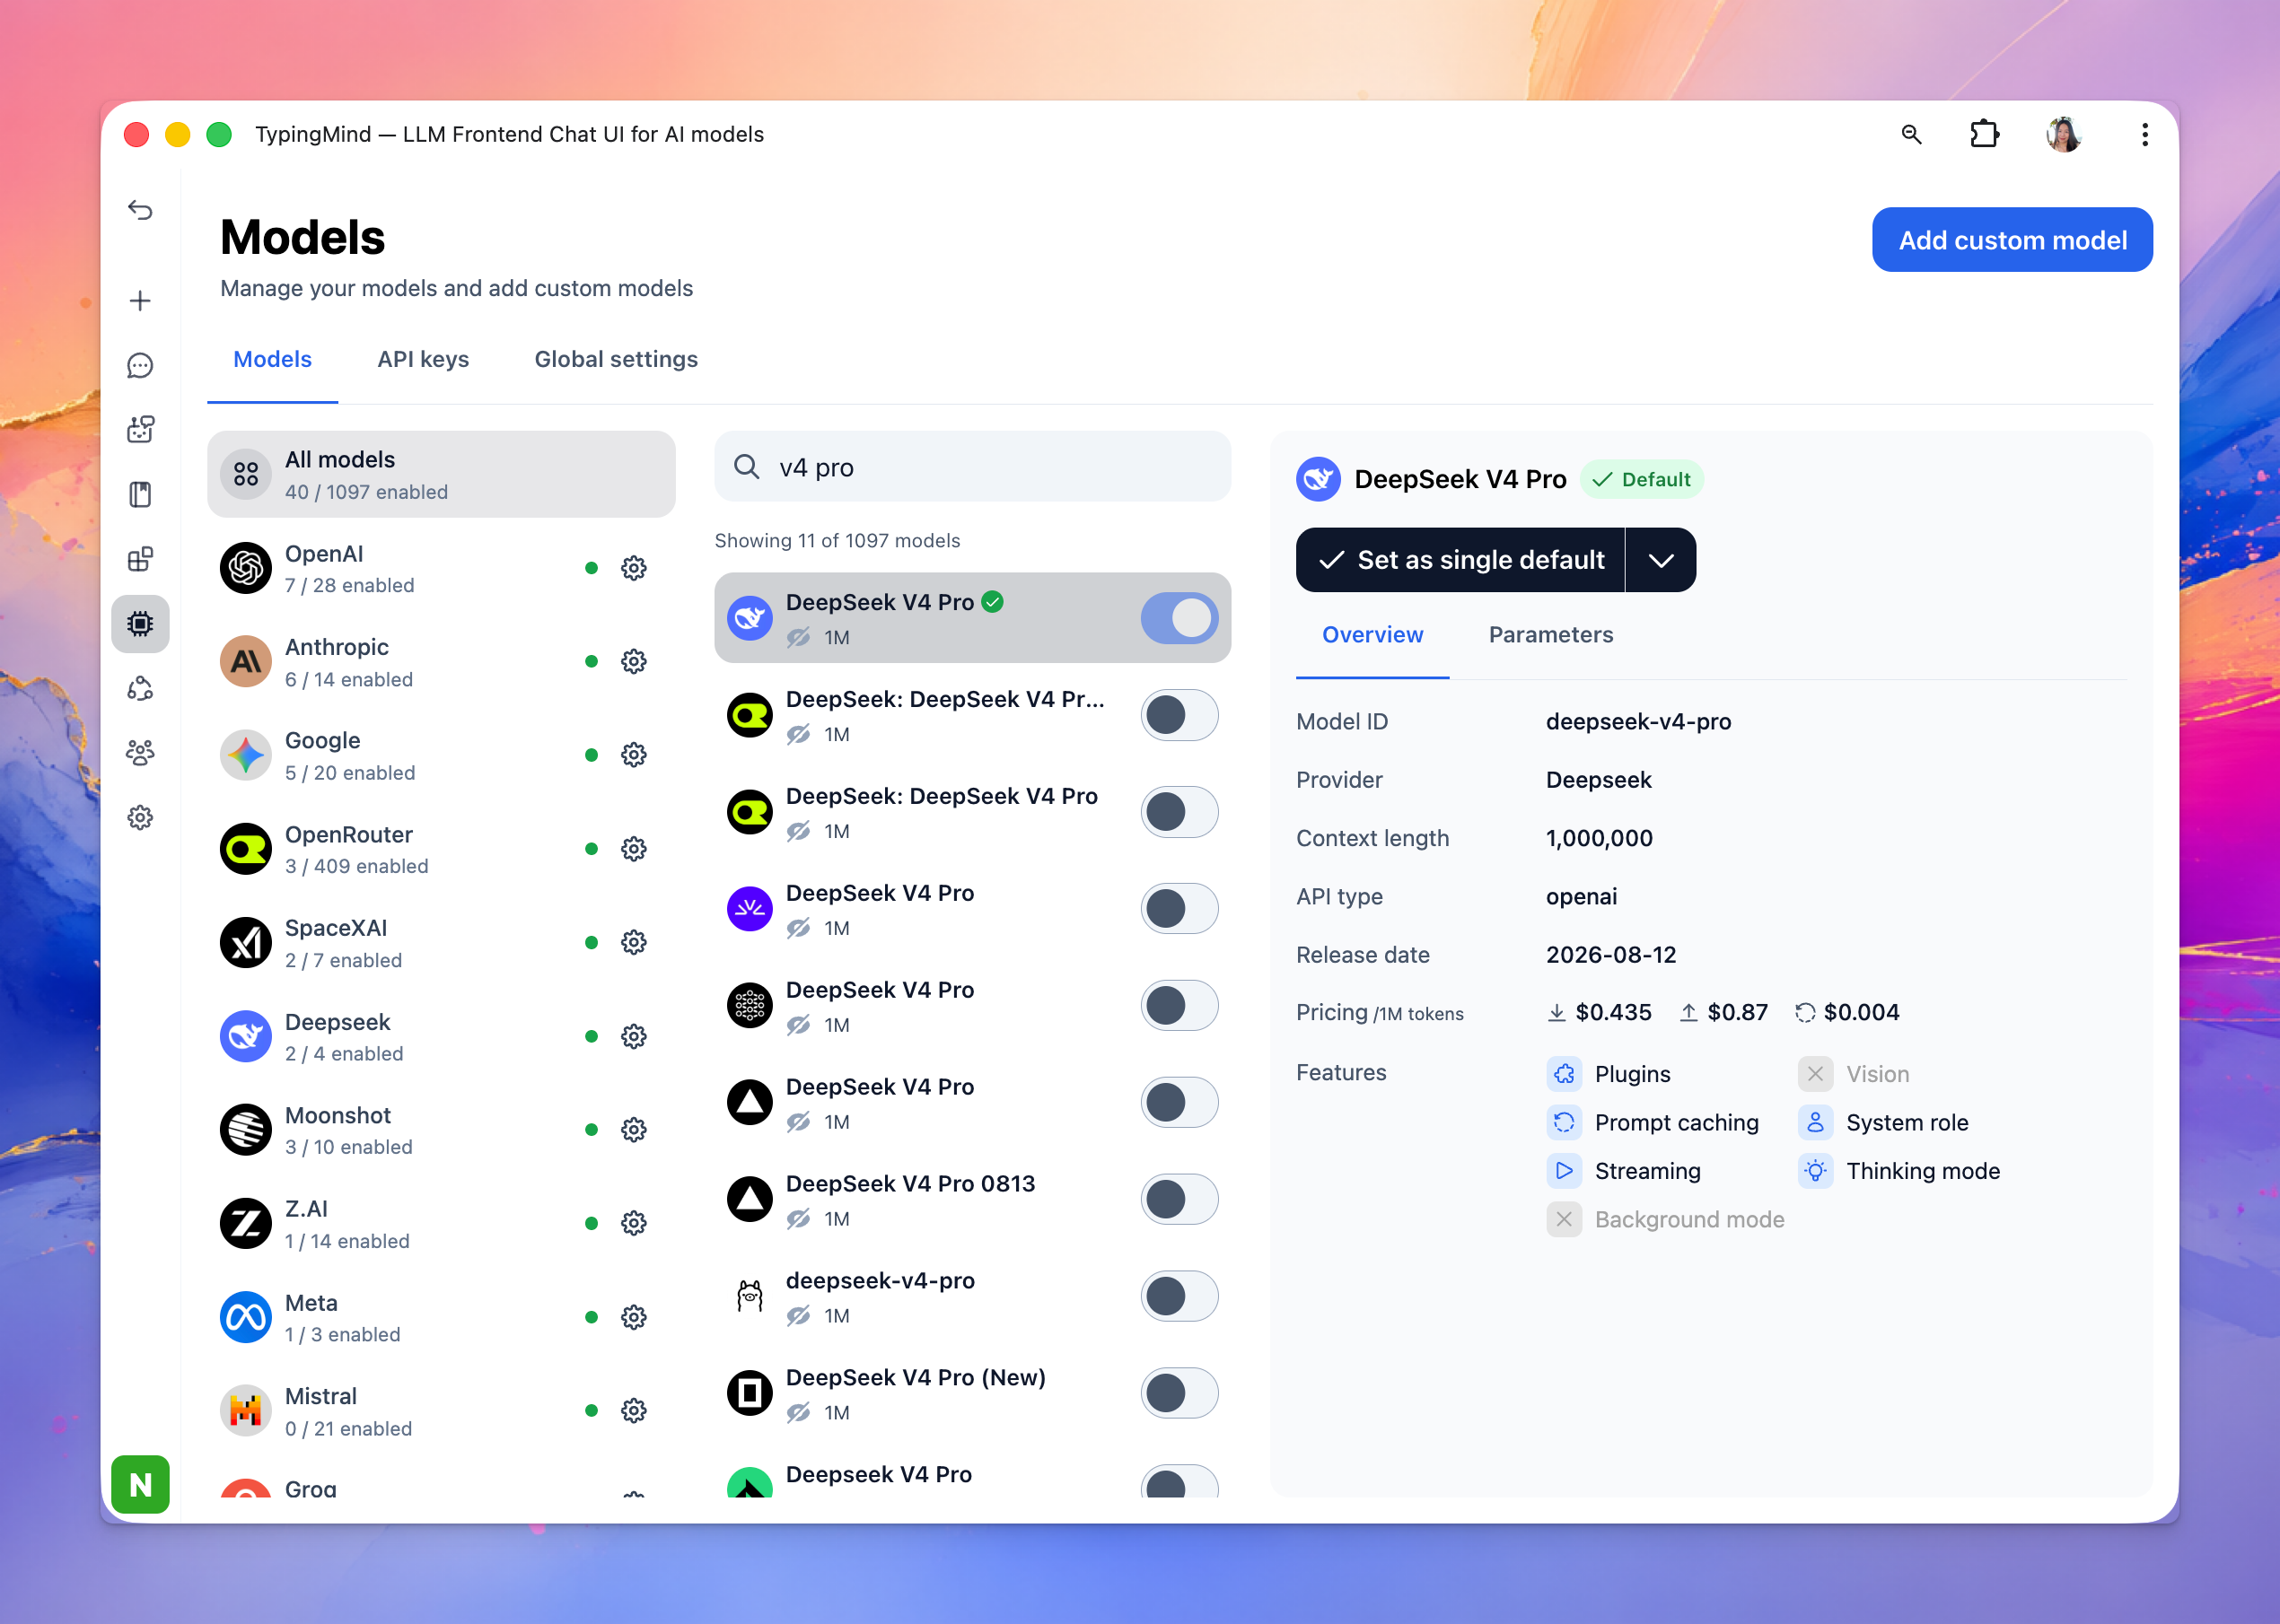Open Mistral provider settings gear
Image resolution: width=2280 pixels, height=1624 pixels.
(633, 1410)
